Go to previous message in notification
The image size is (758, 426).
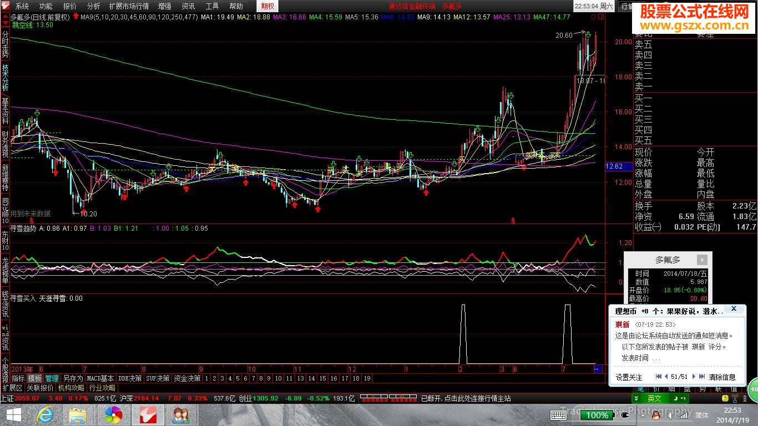tap(666, 377)
